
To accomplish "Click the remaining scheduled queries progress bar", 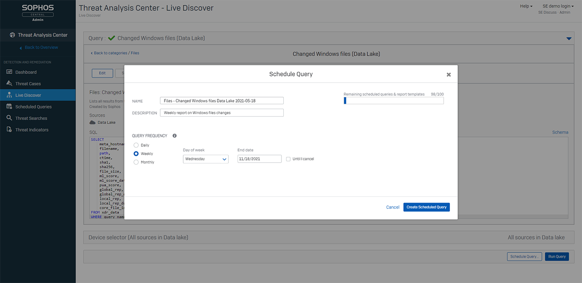I will (393, 101).
